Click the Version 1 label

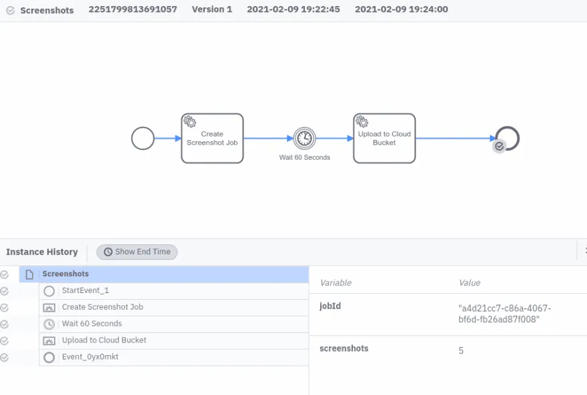coord(211,9)
